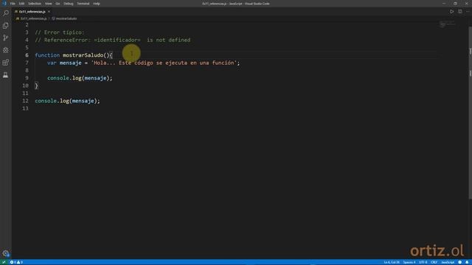The width and height of the screenshot is (472, 265).
Task: Change language mode via JavaScript
Action: (448, 262)
